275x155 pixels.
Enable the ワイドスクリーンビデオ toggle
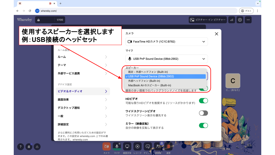pyautogui.click(x=203, y=113)
